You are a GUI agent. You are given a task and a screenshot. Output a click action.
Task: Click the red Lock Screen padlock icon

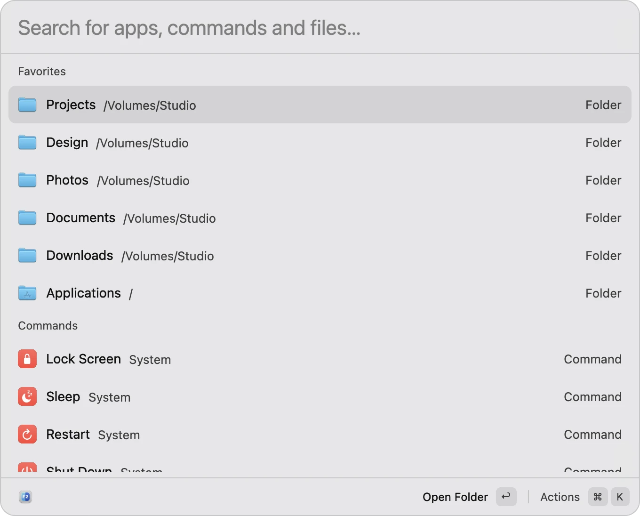coord(27,359)
